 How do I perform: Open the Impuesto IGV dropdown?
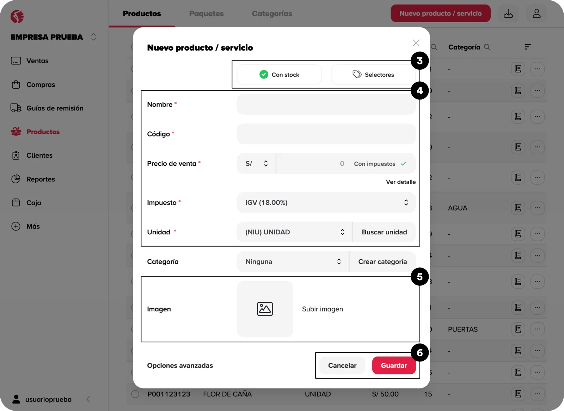[x=326, y=202]
